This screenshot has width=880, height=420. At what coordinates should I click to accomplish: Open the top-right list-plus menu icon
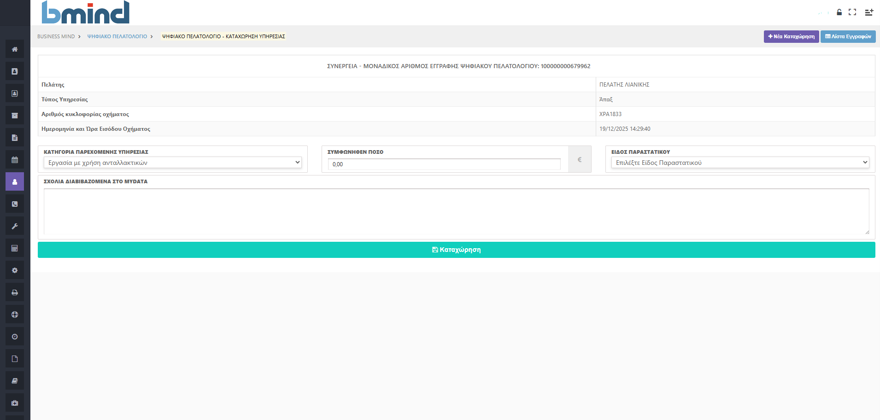click(x=869, y=12)
